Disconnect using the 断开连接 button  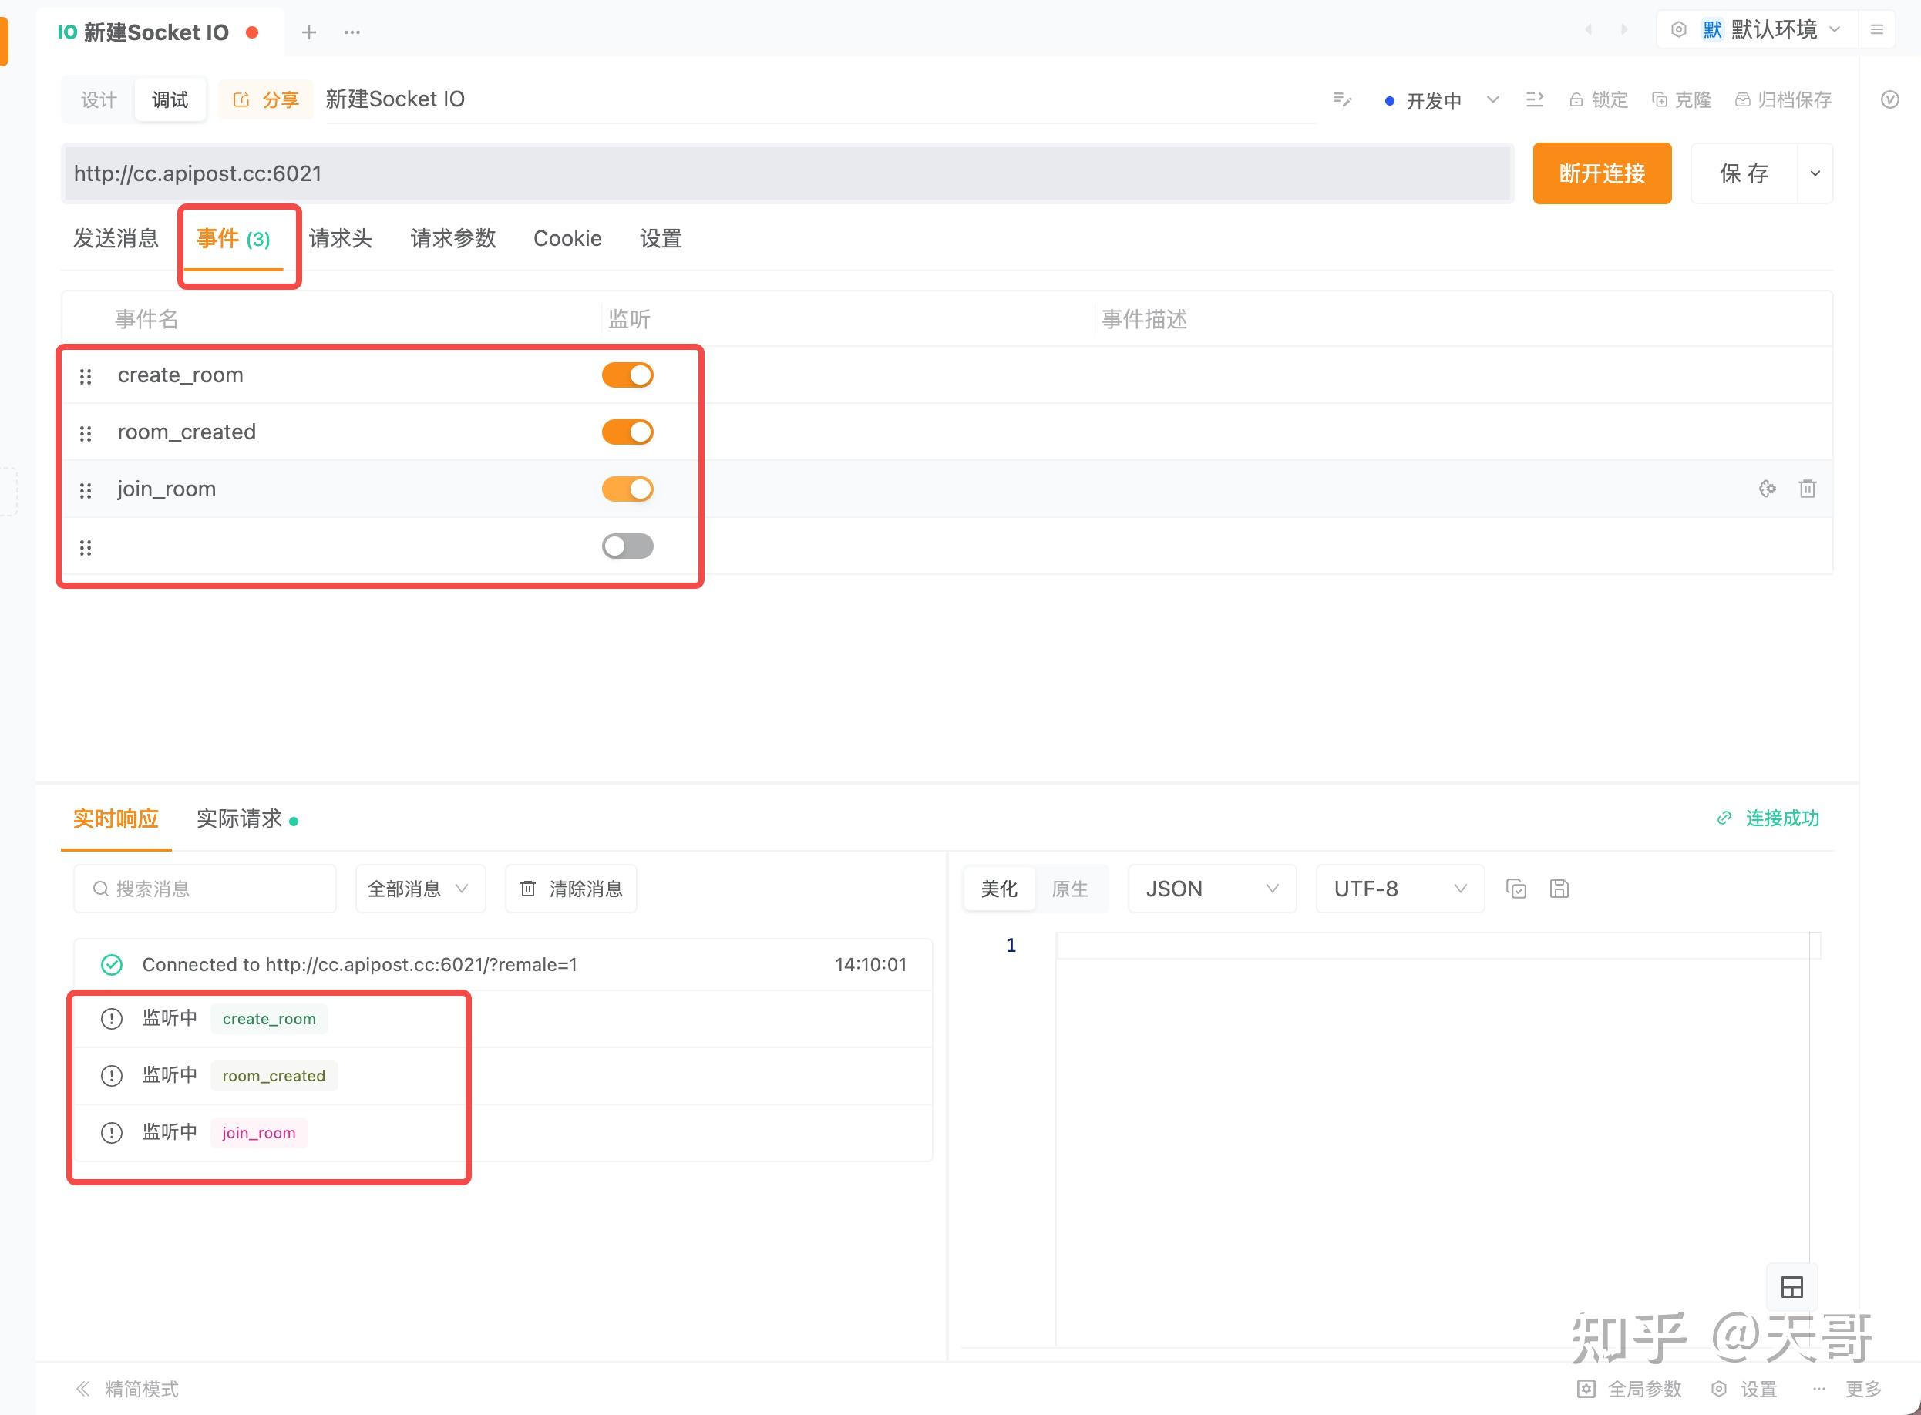tap(1601, 173)
